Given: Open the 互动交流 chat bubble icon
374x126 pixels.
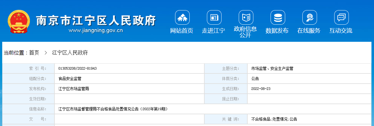Looking at the screenshot, I should pos(342,17).
